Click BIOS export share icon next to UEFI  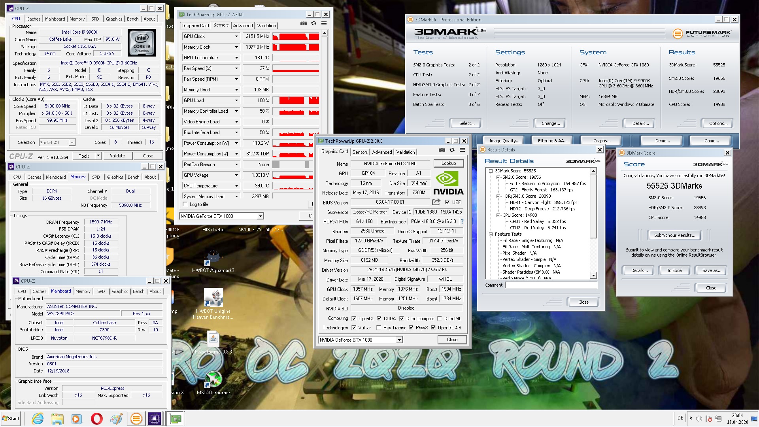point(436,202)
